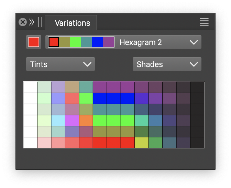
Task: Click the red base color well
Action: [x=34, y=42]
